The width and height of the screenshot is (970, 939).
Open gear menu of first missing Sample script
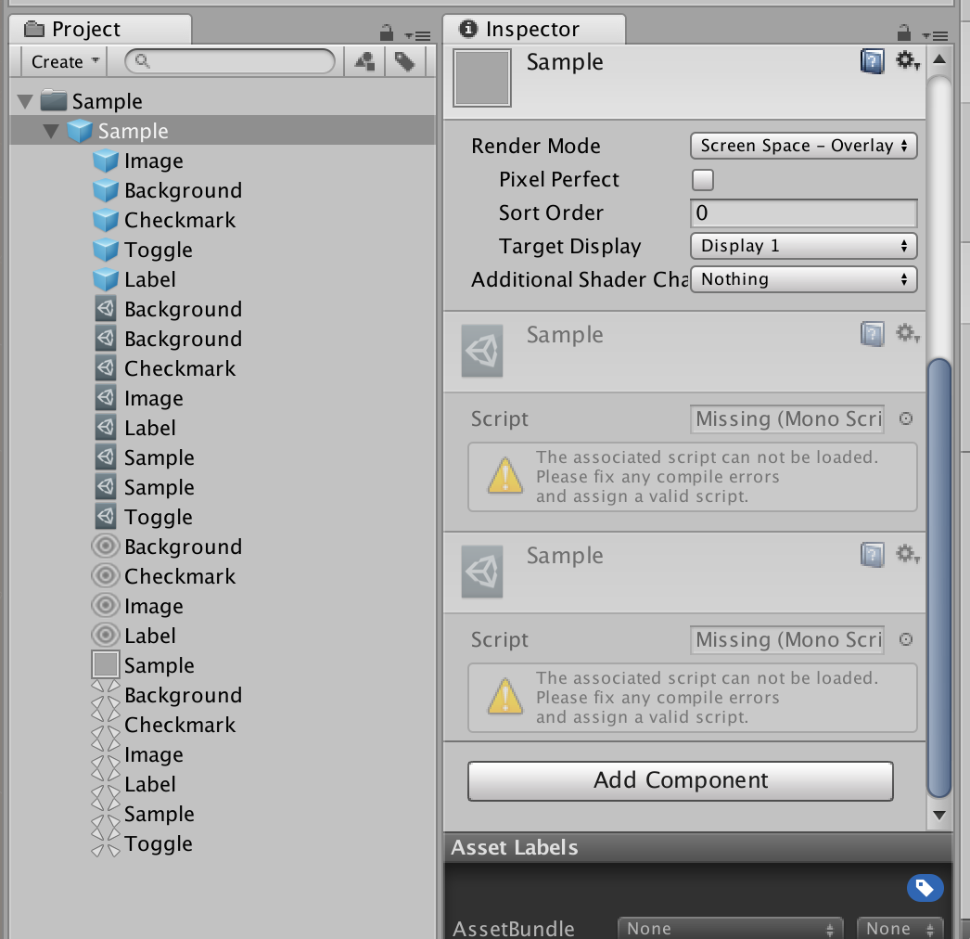(x=908, y=333)
